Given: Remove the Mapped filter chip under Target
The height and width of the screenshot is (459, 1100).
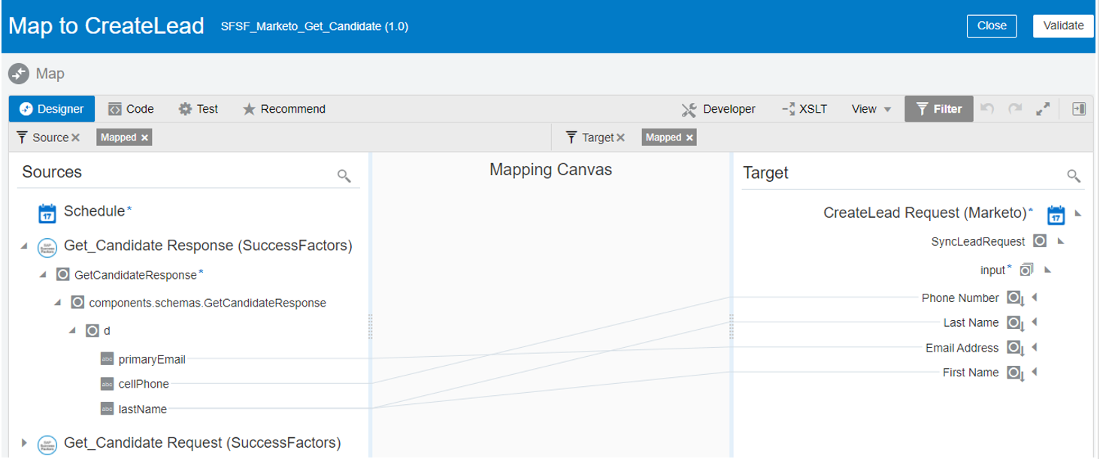Looking at the screenshot, I should tap(689, 137).
